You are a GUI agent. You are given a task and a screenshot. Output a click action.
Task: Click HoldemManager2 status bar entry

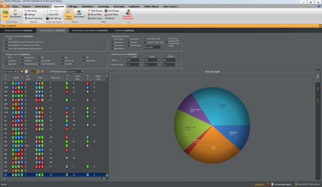(281, 184)
